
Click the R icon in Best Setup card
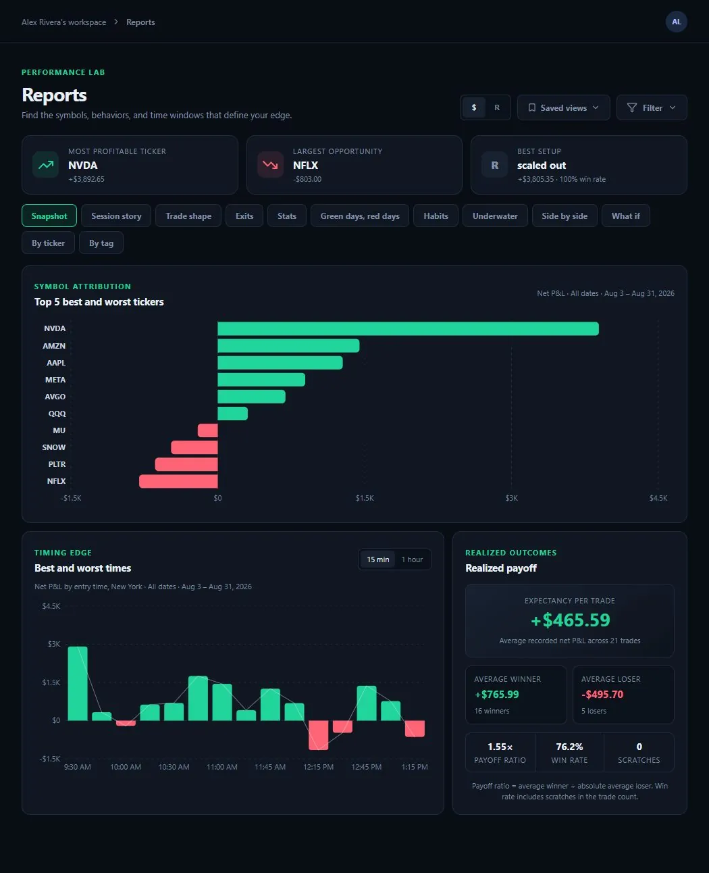tap(494, 165)
